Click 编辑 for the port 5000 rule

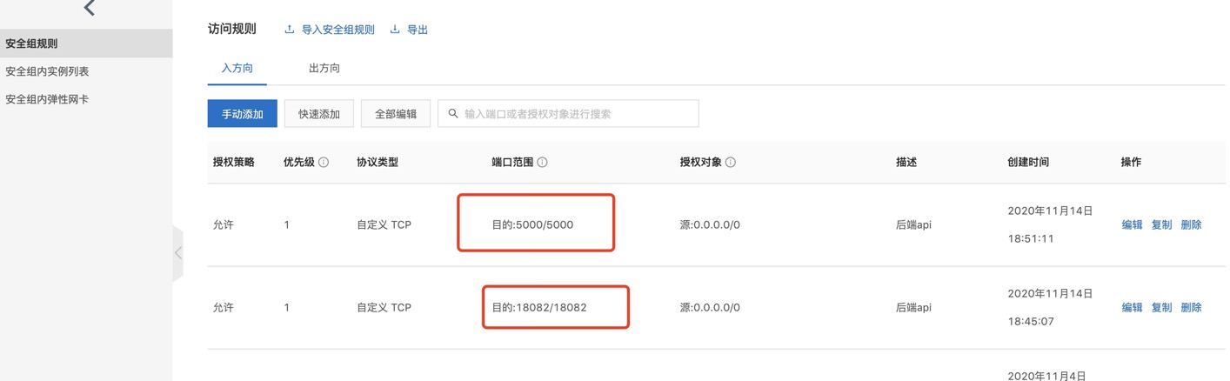click(x=1132, y=224)
